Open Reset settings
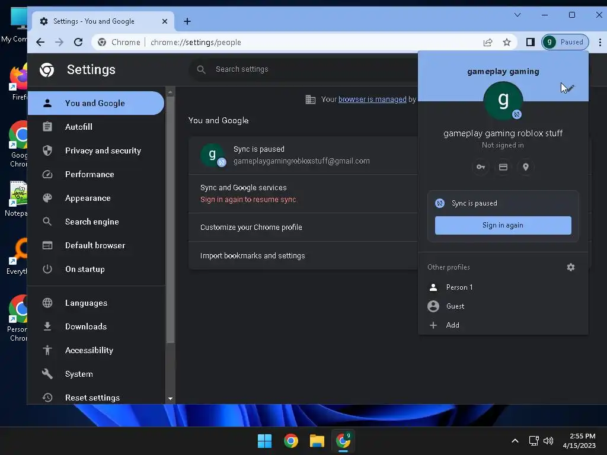 click(95, 398)
